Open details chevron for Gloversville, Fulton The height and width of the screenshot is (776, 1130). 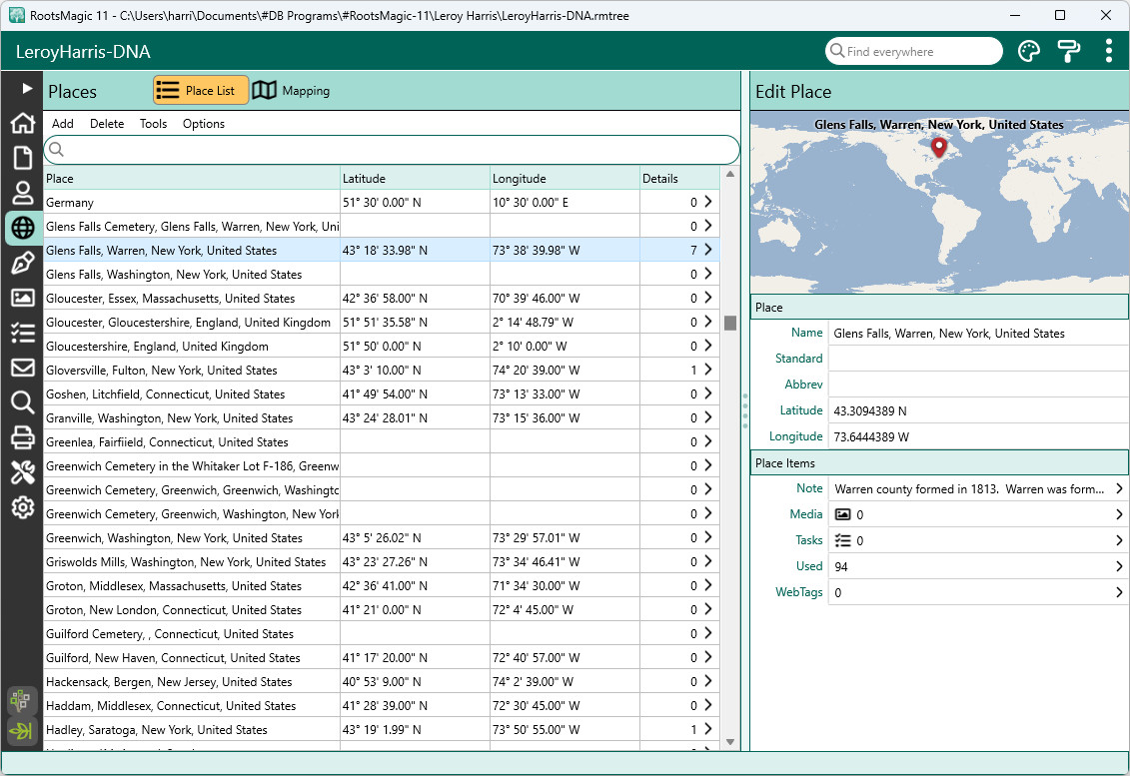click(708, 370)
